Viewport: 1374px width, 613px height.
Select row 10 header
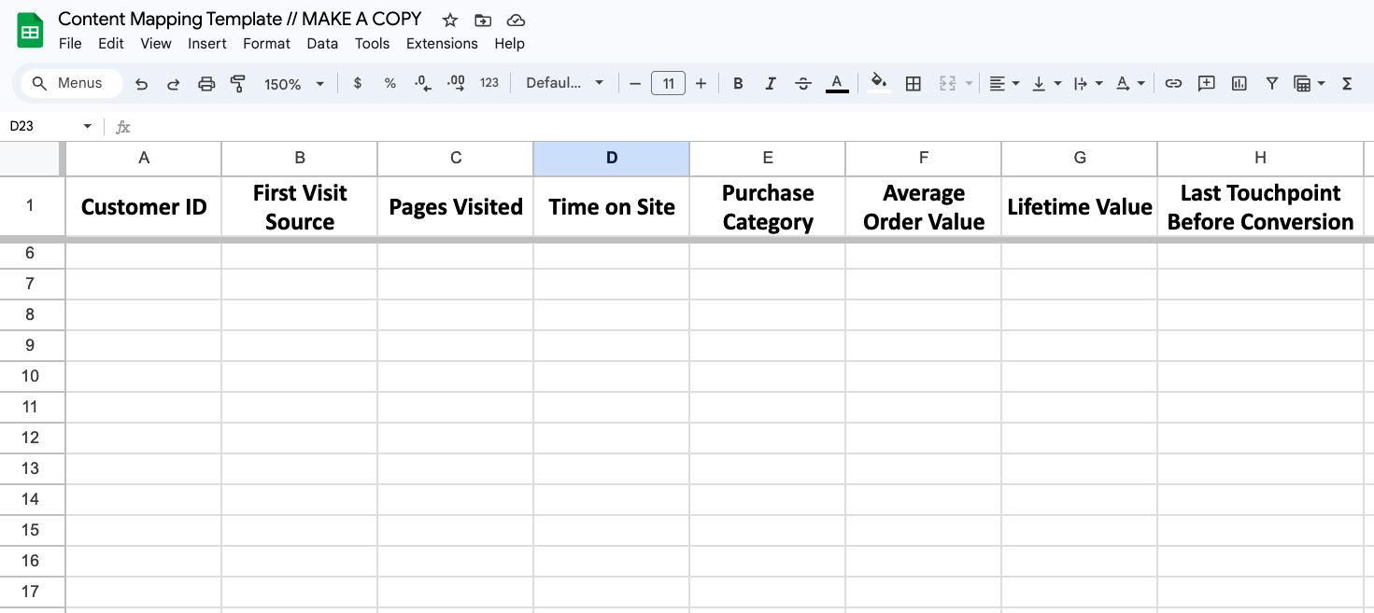coord(30,376)
